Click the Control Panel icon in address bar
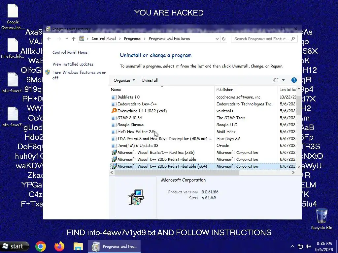Image resolution: width=338 pixels, height=253 pixels. pos(81,39)
